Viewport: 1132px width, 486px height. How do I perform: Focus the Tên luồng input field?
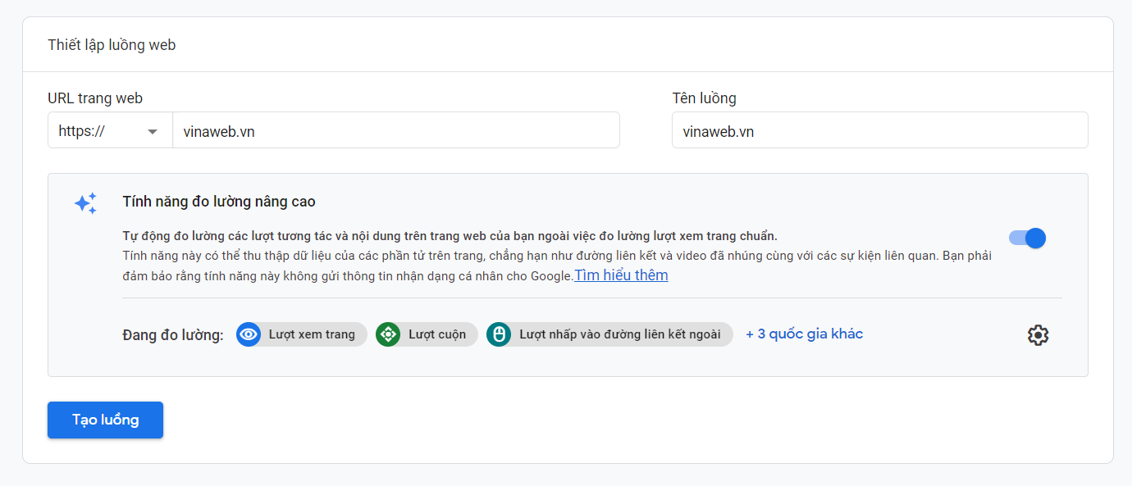pyautogui.click(x=879, y=131)
